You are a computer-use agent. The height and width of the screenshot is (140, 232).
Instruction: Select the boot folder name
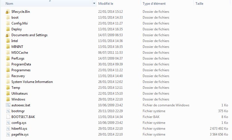coord(15,18)
